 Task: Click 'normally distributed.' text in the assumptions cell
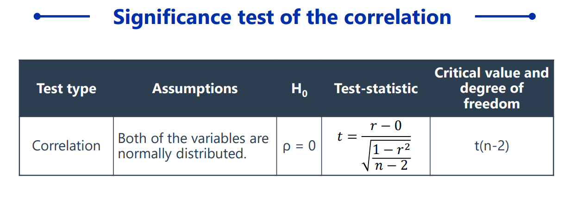pos(182,154)
